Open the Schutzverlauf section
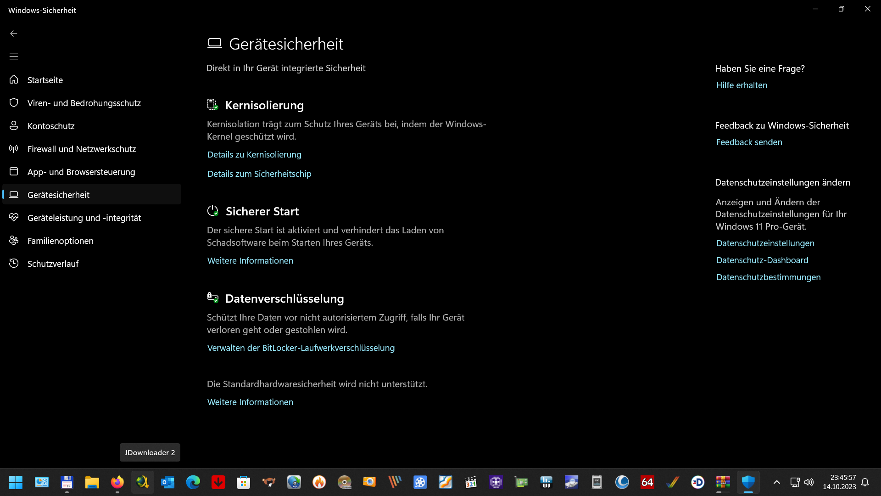The image size is (881, 496). point(52,263)
